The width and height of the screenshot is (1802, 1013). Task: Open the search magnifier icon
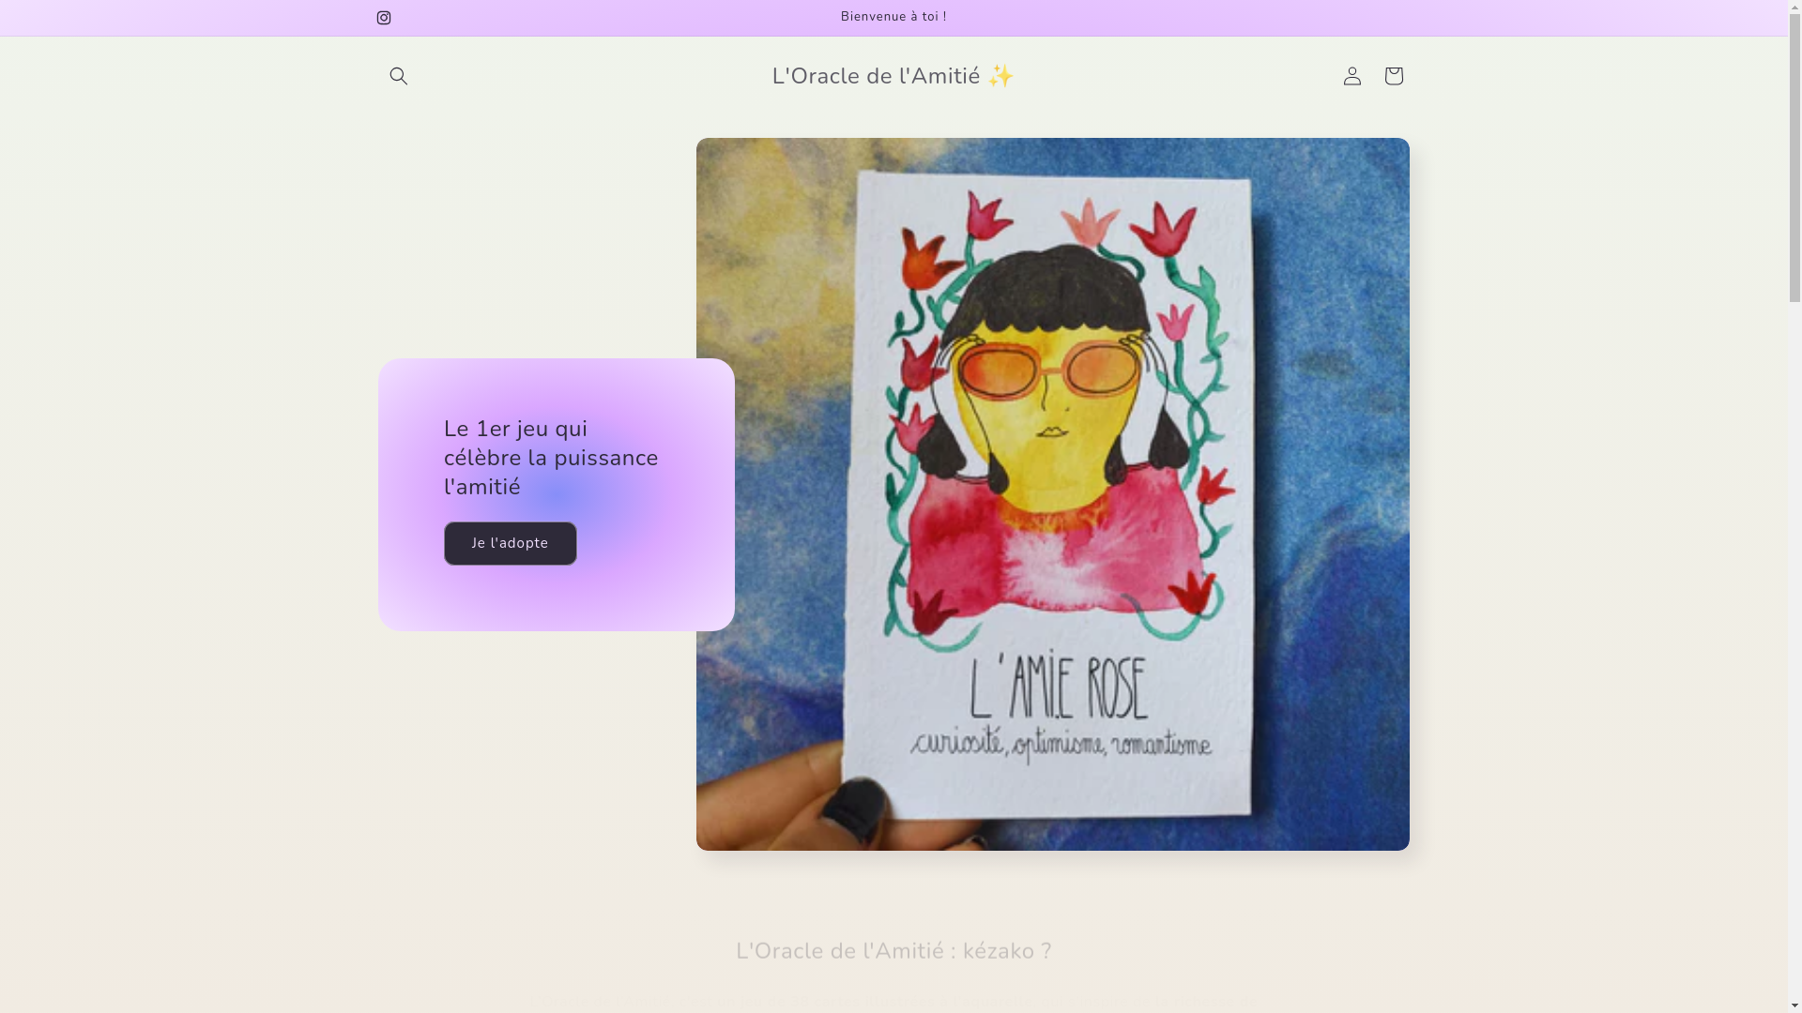(398, 76)
